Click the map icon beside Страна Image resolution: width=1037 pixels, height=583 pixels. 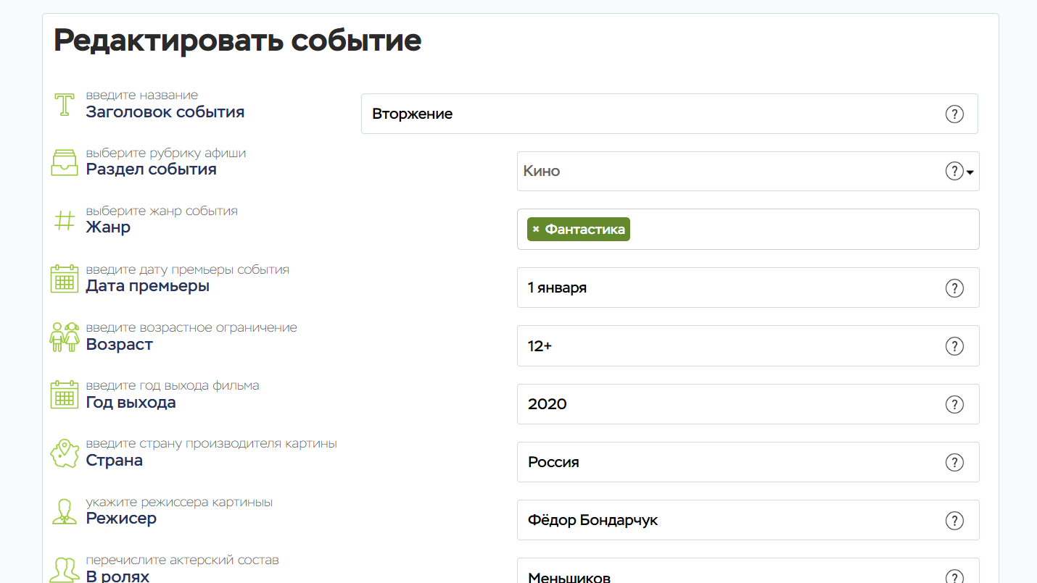click(64, 453)
